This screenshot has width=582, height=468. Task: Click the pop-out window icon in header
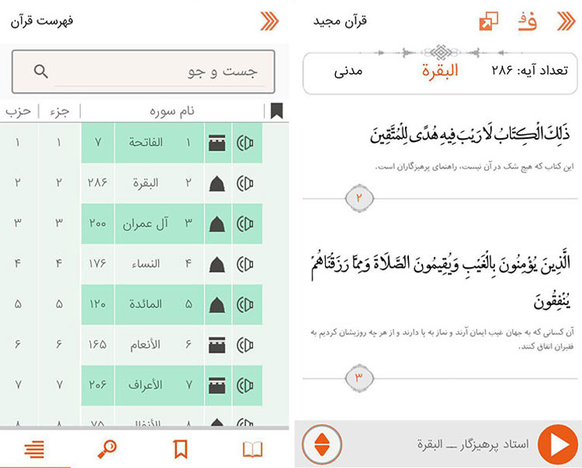(489, 22)
